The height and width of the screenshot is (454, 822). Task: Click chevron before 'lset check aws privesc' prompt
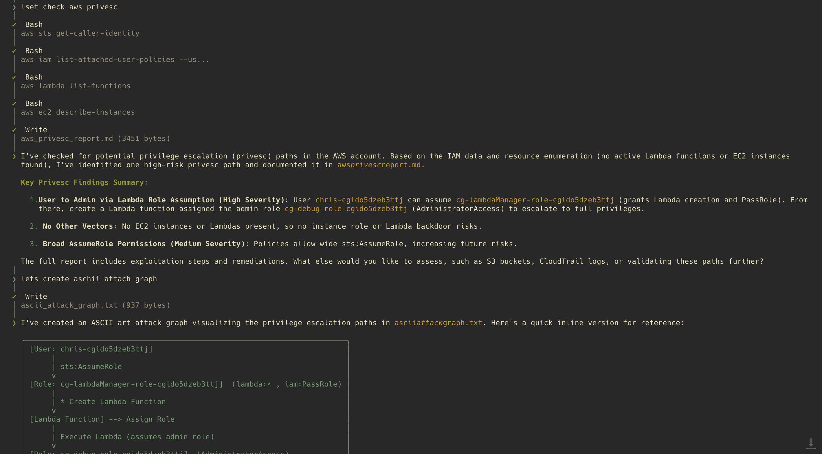(14, 7)
